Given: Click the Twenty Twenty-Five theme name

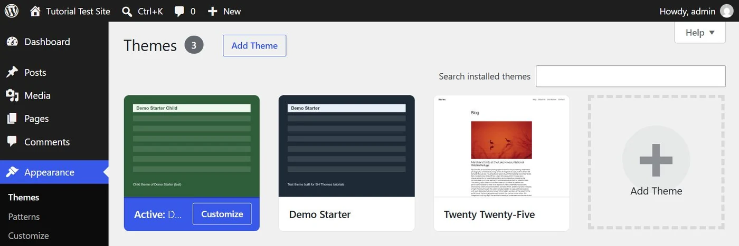Looking at the screenshot, I should coord(489,214).
